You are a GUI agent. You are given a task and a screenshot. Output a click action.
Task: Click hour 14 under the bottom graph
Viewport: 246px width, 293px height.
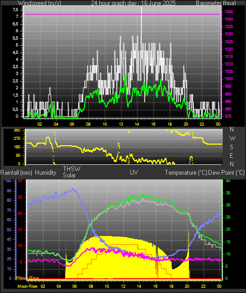pyautogui.click(x=139, y=286)
